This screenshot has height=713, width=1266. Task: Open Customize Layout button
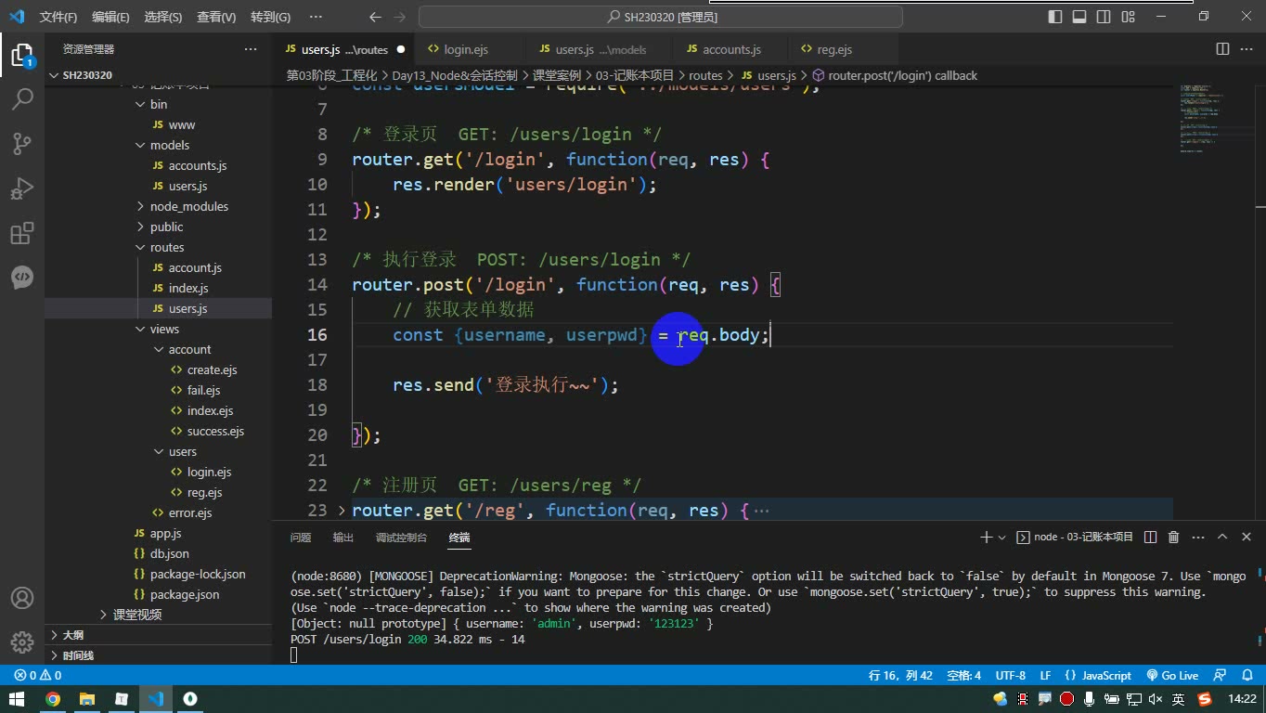[1128, 17]
